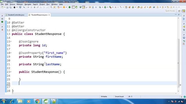Click the editor scroll-down arrow
This screenshot has height=104, width=186.
point(178,91)
